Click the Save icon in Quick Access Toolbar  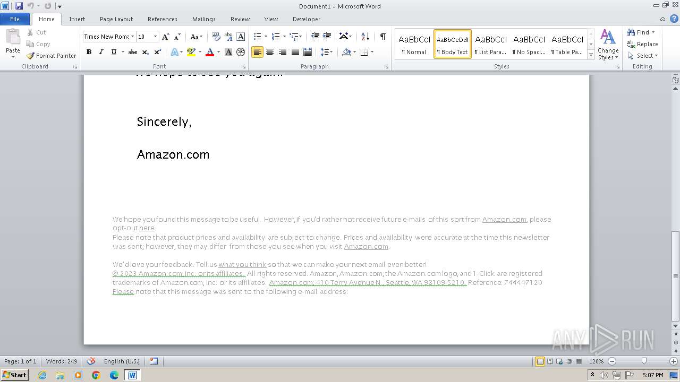(19, 6)
